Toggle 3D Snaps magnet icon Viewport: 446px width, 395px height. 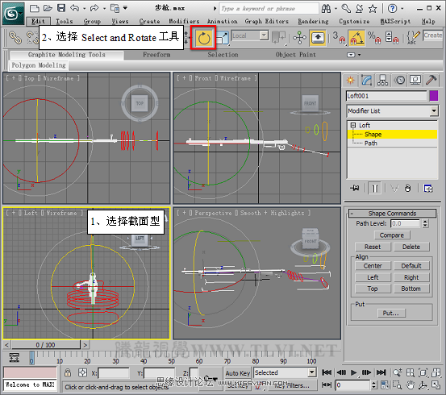pos(339,38)
